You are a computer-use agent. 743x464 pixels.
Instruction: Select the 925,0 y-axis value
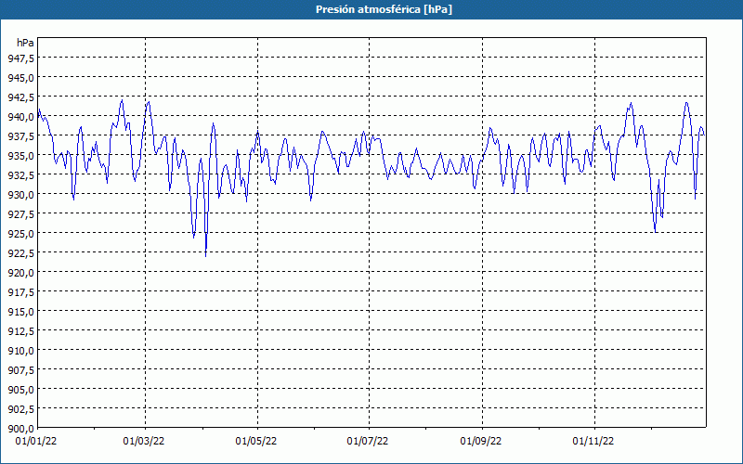pos(20,234)
